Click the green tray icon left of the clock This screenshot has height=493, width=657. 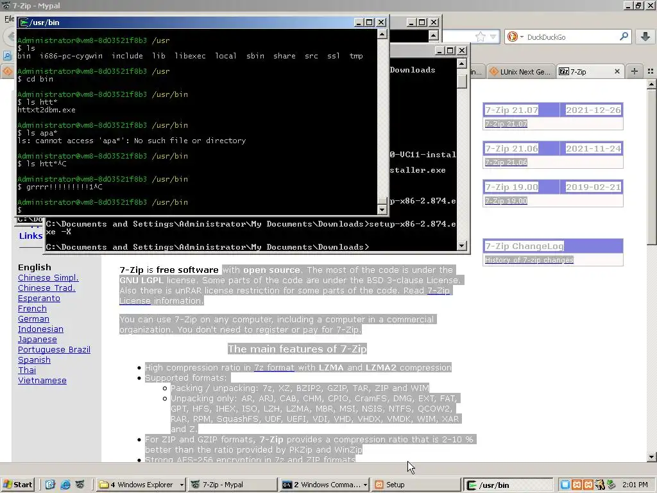[611, 485]
